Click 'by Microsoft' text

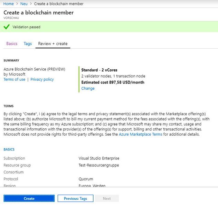pos(15,74)
